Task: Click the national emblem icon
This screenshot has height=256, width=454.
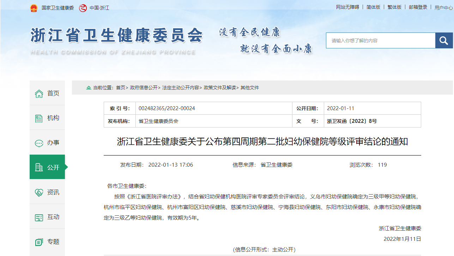Action: tap(34, 8)
